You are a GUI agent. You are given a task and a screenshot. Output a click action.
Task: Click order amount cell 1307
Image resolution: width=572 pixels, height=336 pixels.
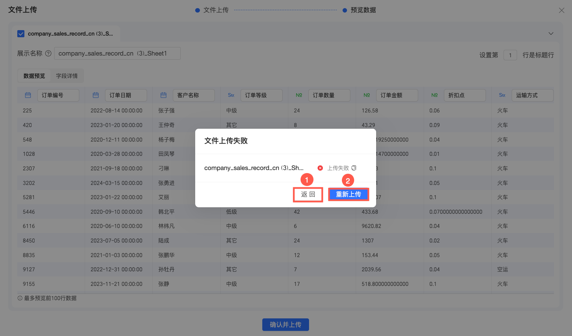pos(368,241)
